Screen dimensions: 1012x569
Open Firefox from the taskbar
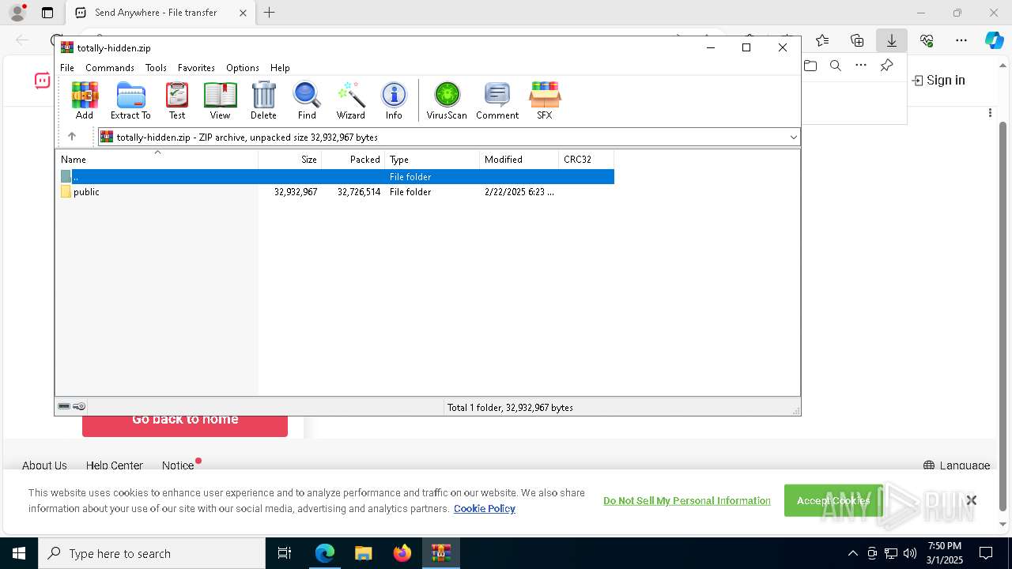coord(402,553)
